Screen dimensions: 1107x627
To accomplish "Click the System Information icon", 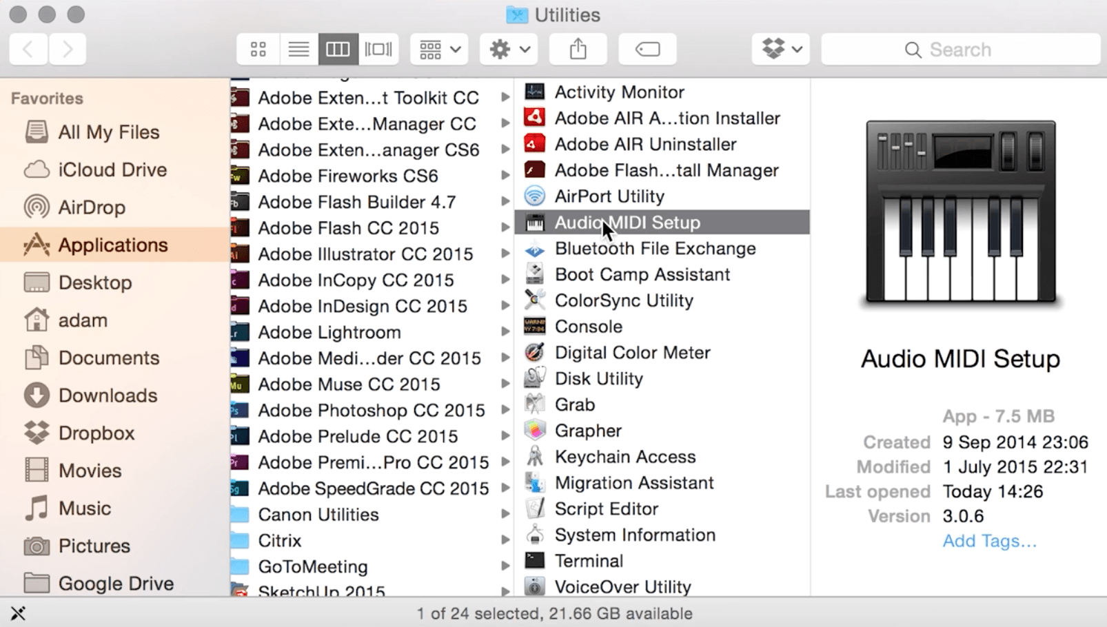I will pos(534,535).
